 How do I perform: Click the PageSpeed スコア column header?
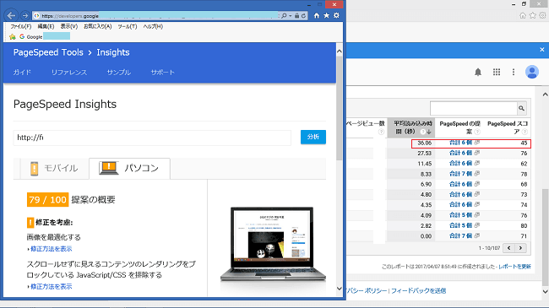508,127
